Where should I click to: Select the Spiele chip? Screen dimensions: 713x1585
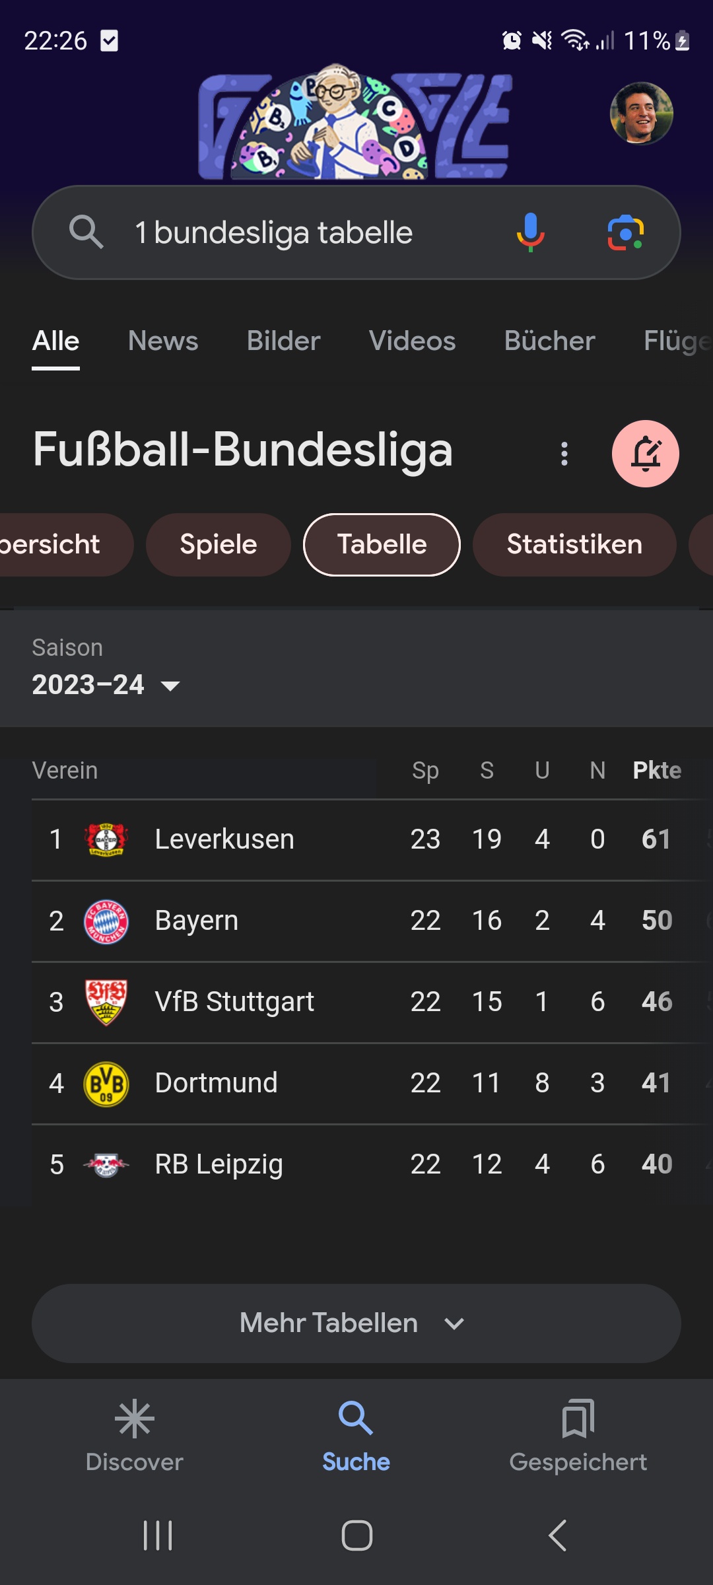[x=219, y=545]
